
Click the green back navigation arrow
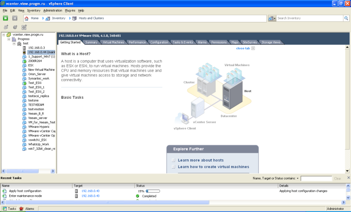[6, 18]
